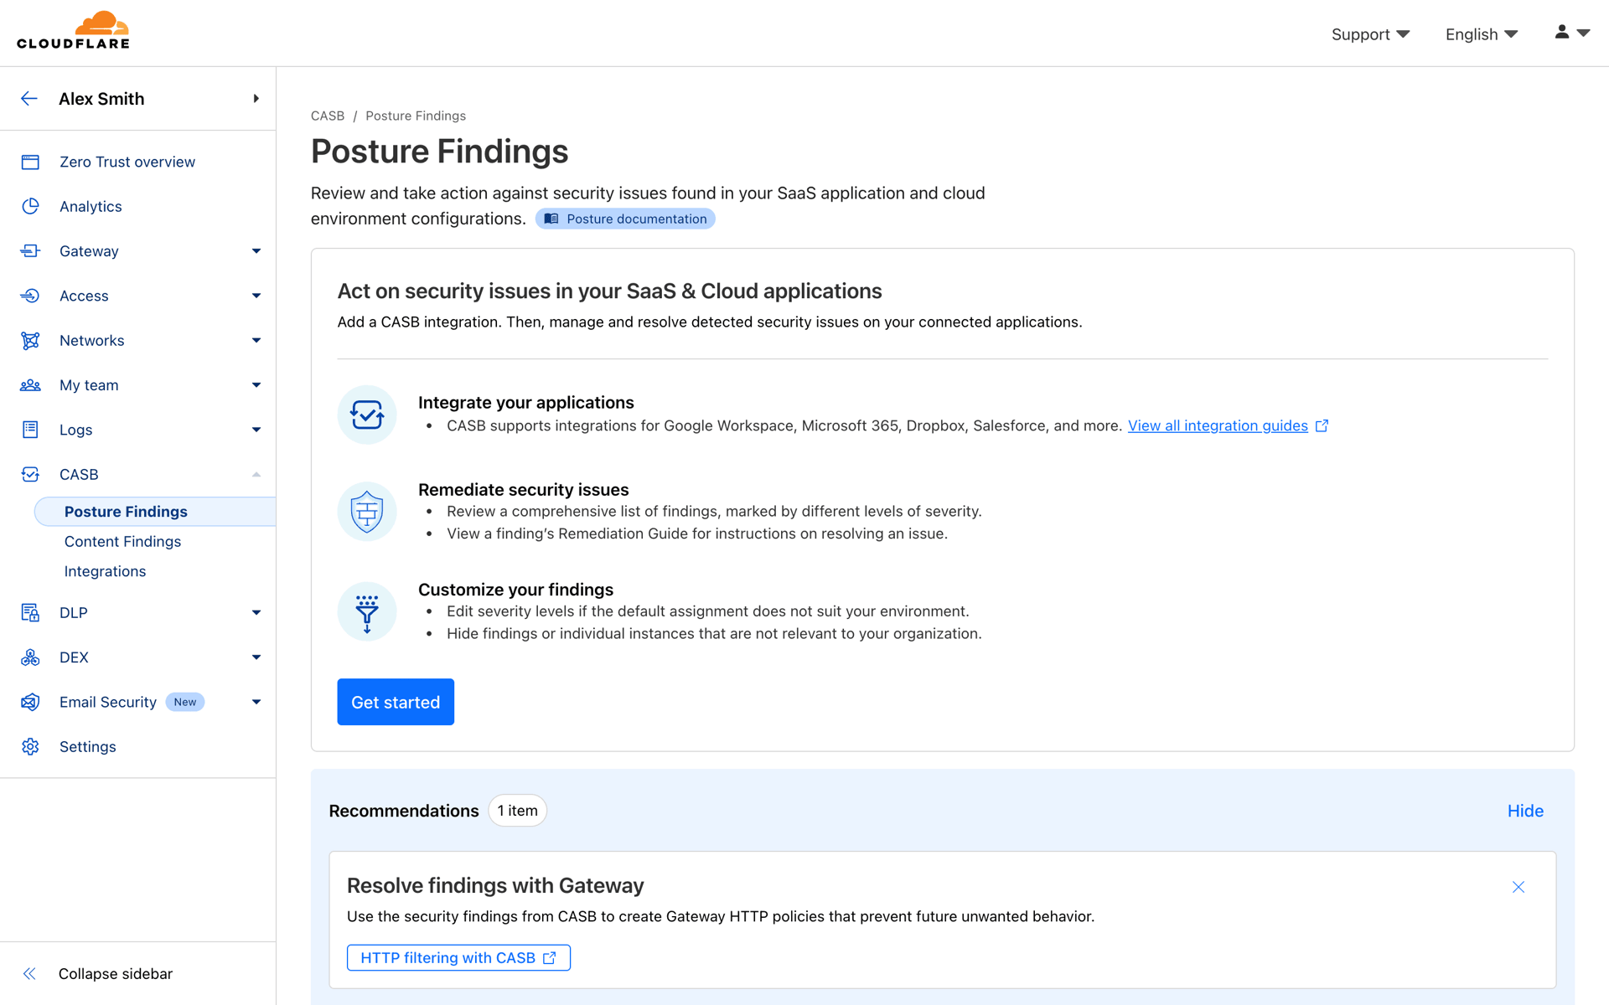Click the CASB breadcrumb link
Image resolution: width=1609 pixels, height=1005 pixels.
(x=328, y=116)
